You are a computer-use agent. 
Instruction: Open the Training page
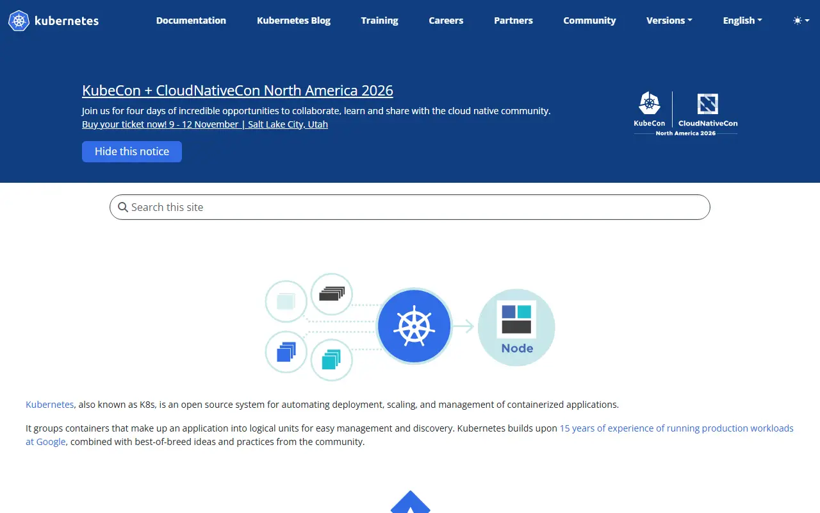[379, 21]
